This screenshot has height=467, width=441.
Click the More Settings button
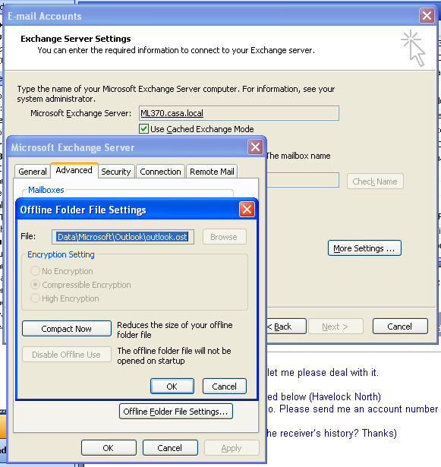tap(364, 248)
